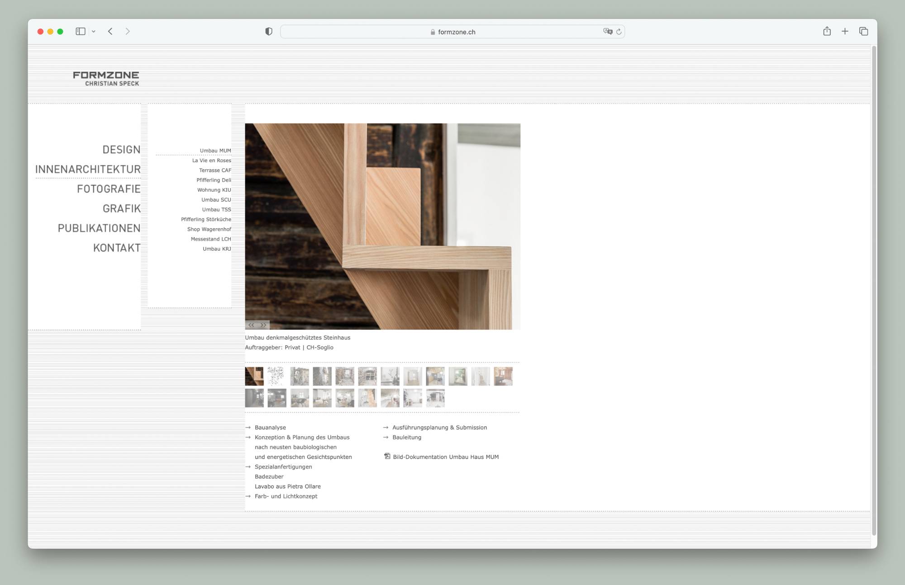The image size is (905, 585).
Task: Select the third thumbnail in the first row
Action: point(300,376)
